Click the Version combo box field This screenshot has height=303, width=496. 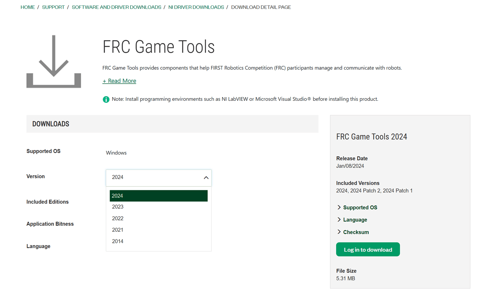pyautogui.click(x=155, y=177)
